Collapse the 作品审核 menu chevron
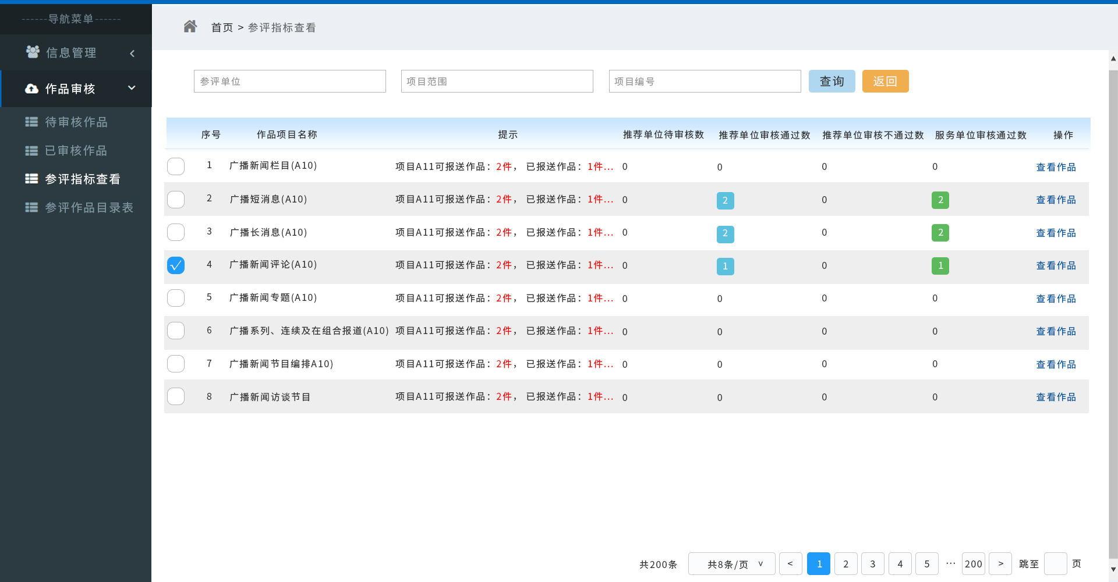The height and width of the screenshot is (582, 1118). [x=132, y=88]
